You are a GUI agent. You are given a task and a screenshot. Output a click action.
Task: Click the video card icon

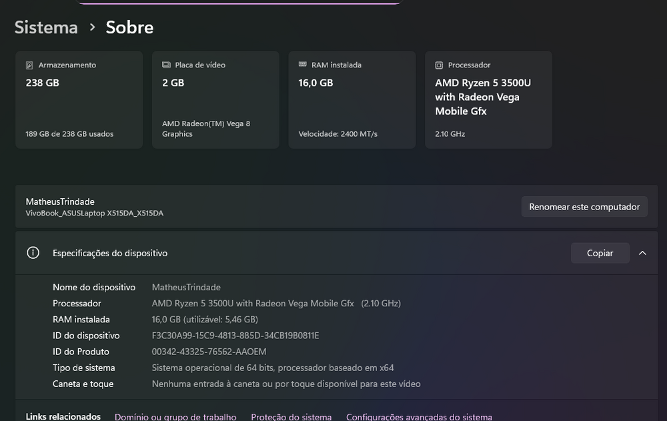click(166, 65)
